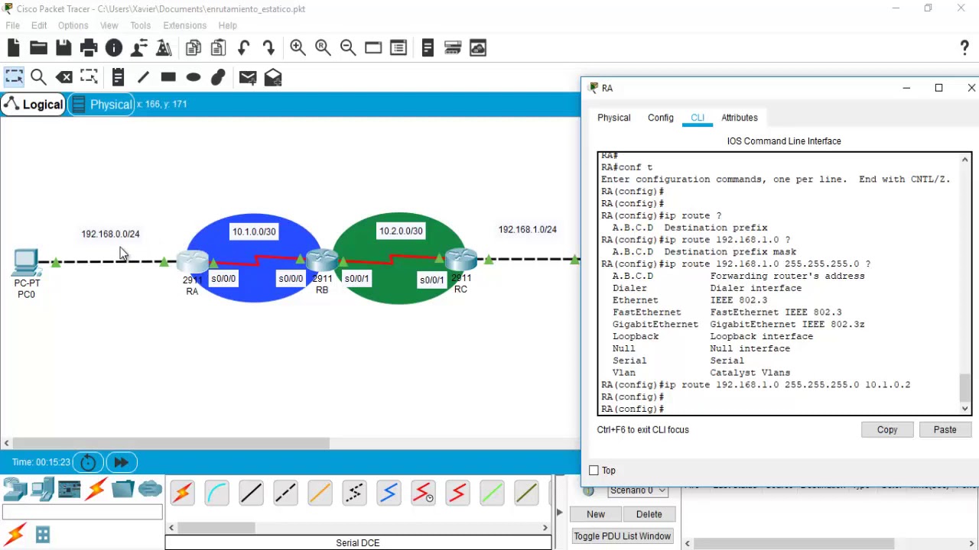Click Copy button in RA CLI
The image size is (979, 550).
pos(887,429)
